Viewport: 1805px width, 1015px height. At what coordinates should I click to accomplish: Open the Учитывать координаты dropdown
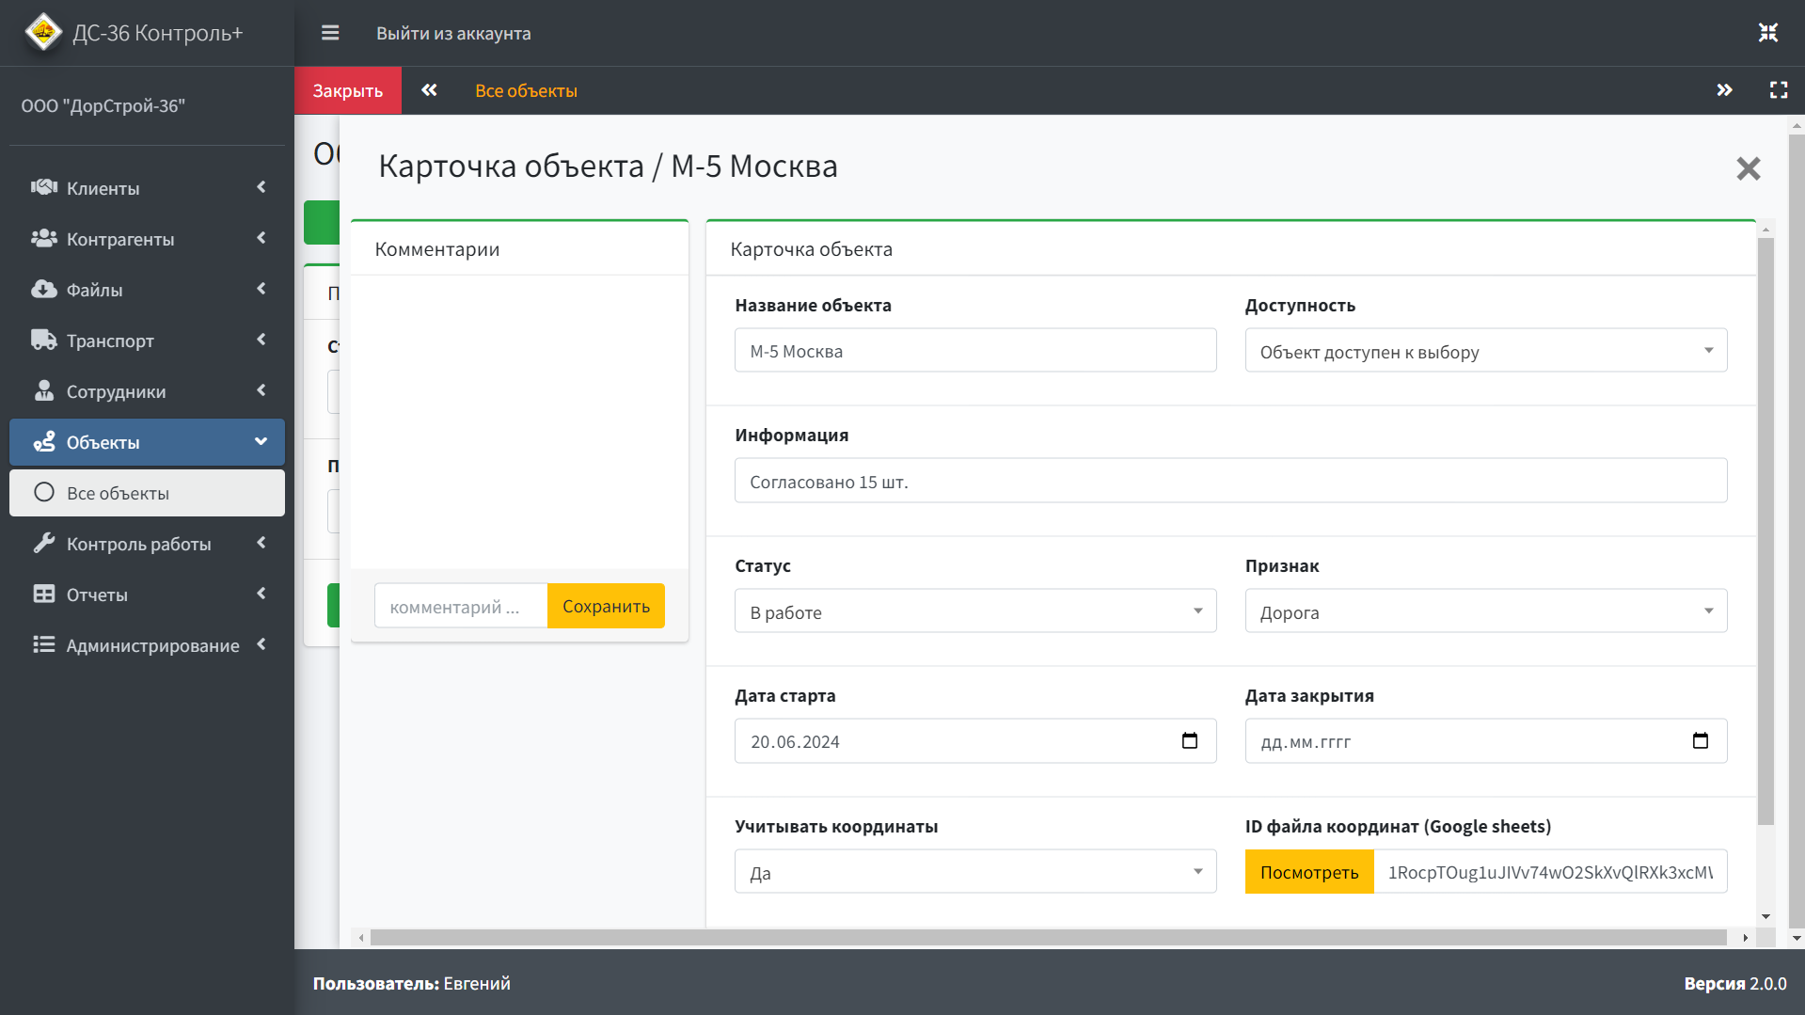coord(975,872)
